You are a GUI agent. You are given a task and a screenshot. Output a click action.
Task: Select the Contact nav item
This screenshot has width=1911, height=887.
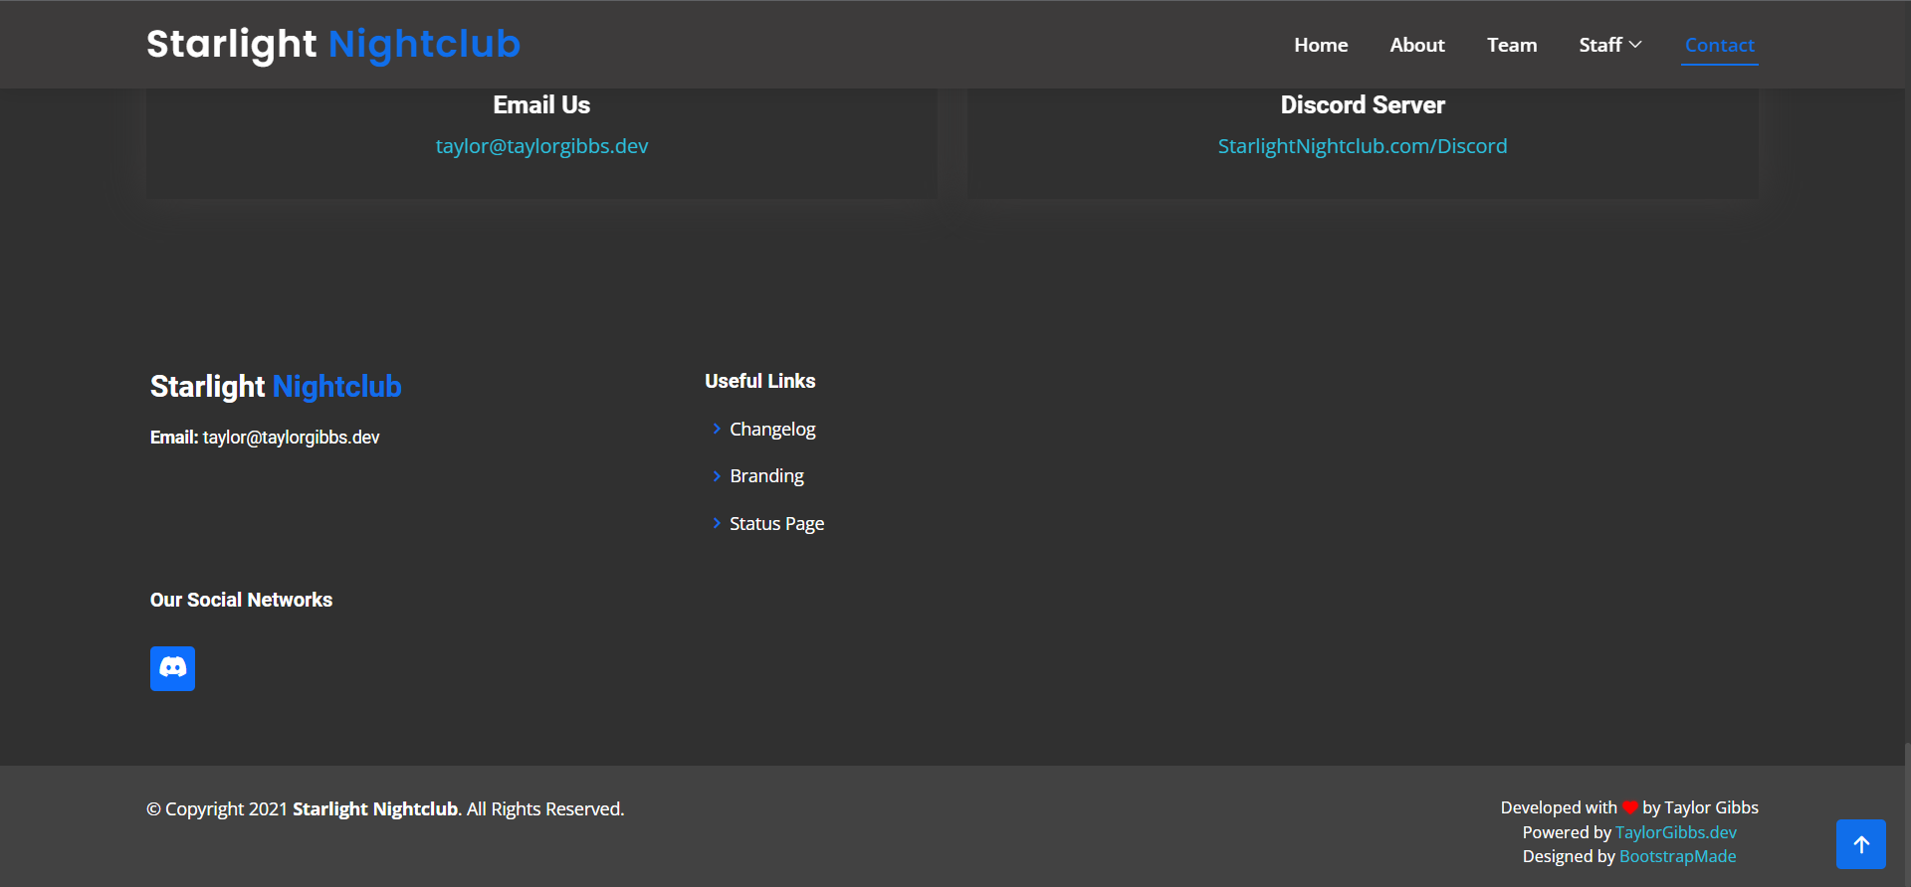[x=1719, y=45]
